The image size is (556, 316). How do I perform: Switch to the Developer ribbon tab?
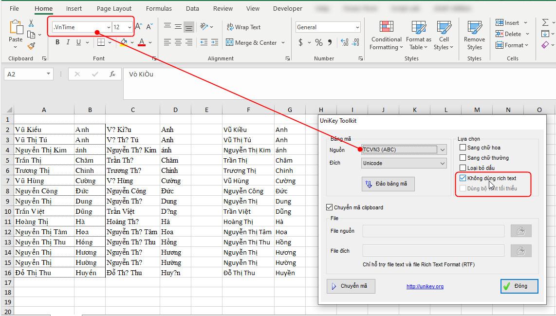pos(287,8)
